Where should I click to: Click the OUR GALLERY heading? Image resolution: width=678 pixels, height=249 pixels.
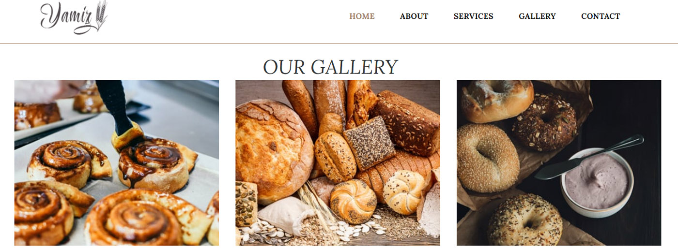(330, 67)
